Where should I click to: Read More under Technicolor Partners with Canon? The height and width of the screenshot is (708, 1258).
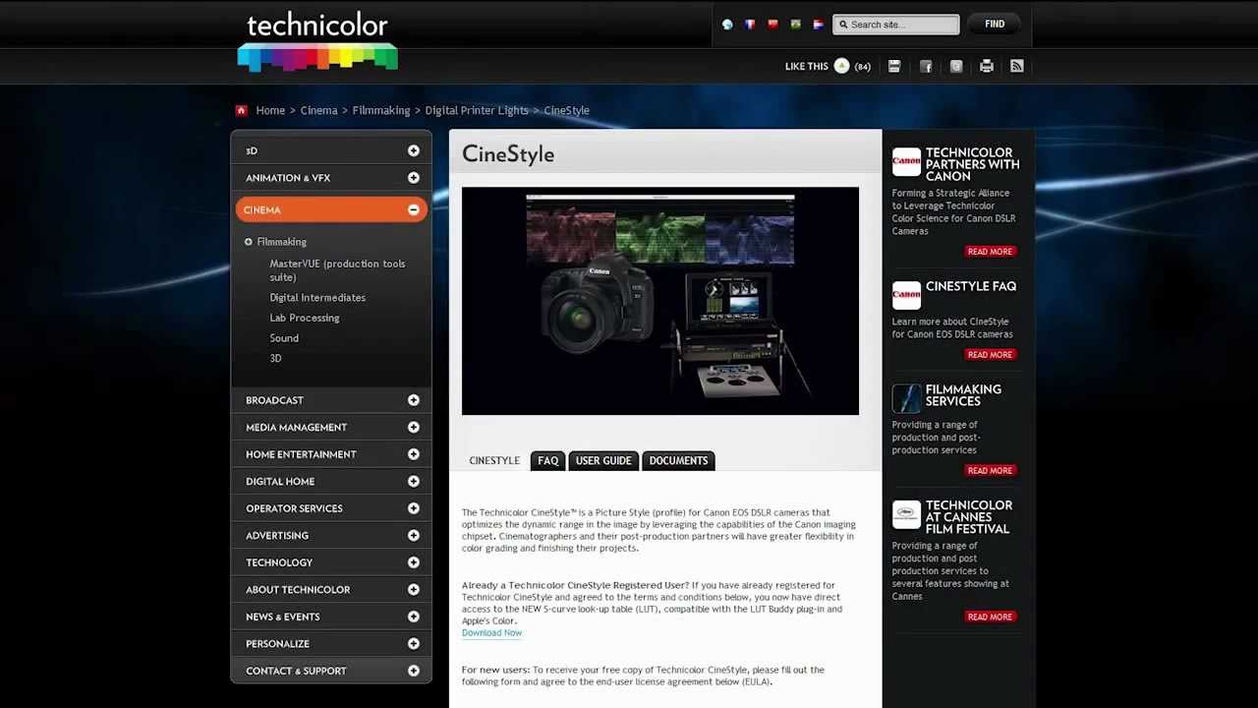click(990, 252)
